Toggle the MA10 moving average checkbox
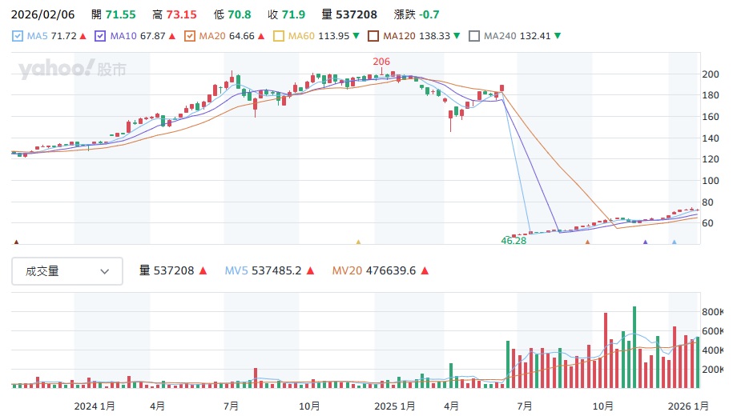The width and height of the screenshot is (741, 416). pyautogui.click(x=100, y=36)
